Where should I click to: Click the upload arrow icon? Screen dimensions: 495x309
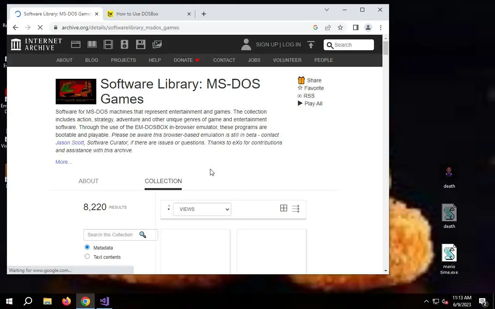[x=311, y=45]
